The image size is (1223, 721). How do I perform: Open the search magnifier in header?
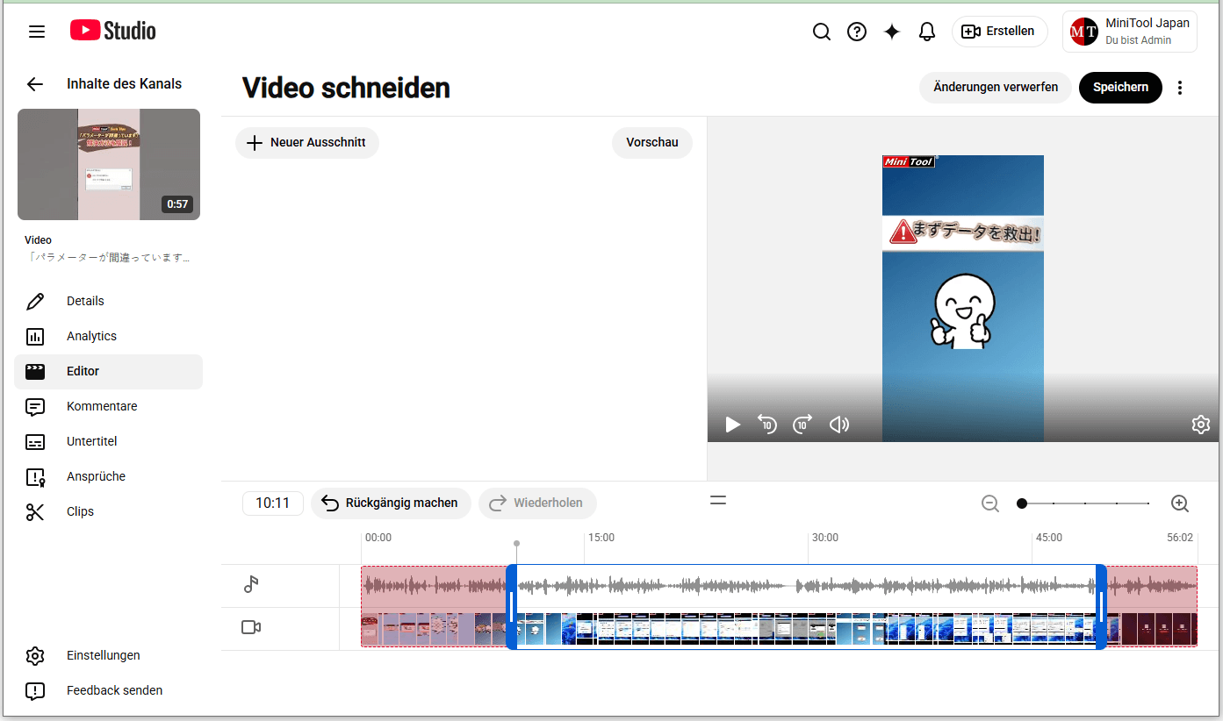pyautogui.click(x=821, y=32)
